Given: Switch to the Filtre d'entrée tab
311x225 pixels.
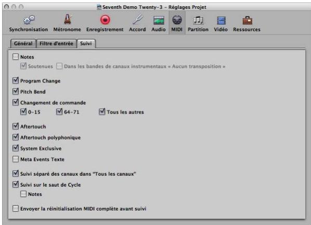Looking at the screenshot, I should coord(56,44).
